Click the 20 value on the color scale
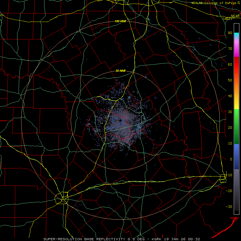Screen dimensions: 241x241 (x=230, y=127)
